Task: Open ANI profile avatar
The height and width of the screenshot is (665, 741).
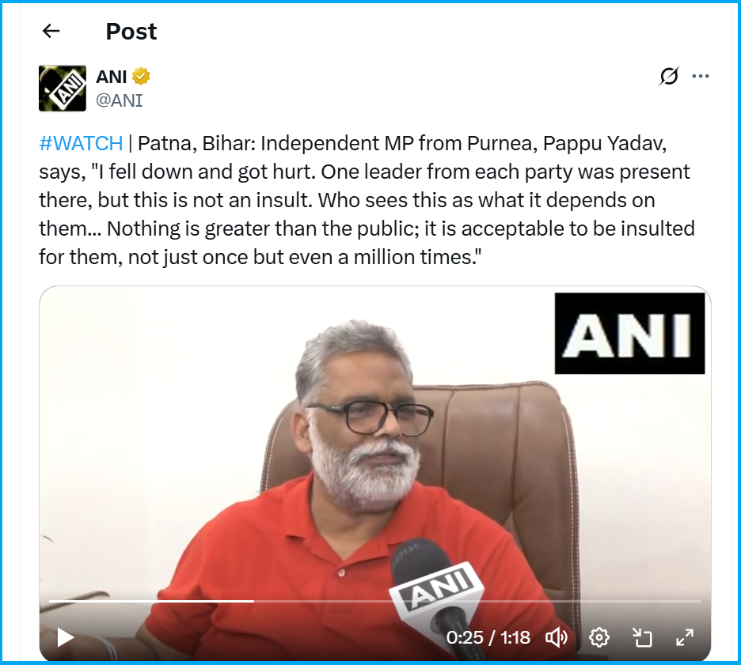Action: [x=63, y=89]
